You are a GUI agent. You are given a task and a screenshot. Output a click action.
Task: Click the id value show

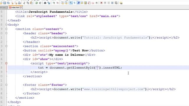click(44, 59)
